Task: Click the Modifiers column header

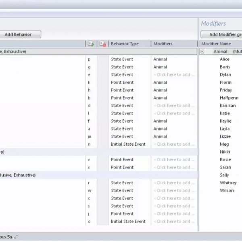Action: [163, 44]
